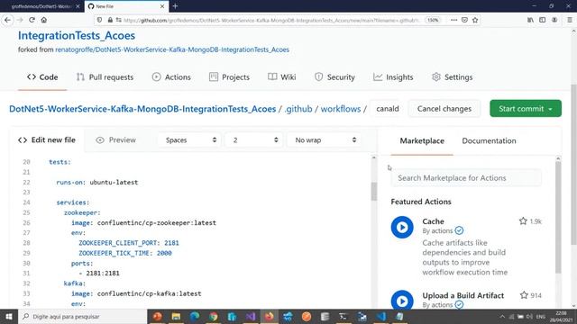
Task: Open the Projects tab
Action: (x=229, y=77)
